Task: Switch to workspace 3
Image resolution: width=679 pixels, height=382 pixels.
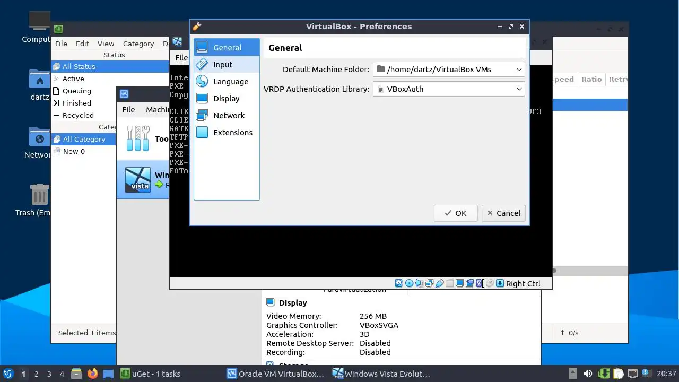Action: [49, 374]
